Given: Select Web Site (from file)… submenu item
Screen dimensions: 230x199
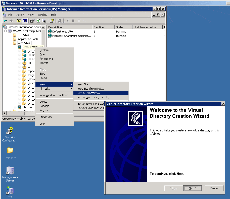Looking at the screenshot, I should (101, 89).
